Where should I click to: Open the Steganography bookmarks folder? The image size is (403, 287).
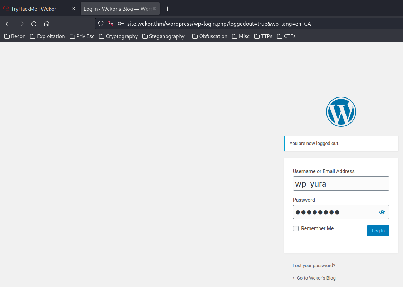[163, 36]
